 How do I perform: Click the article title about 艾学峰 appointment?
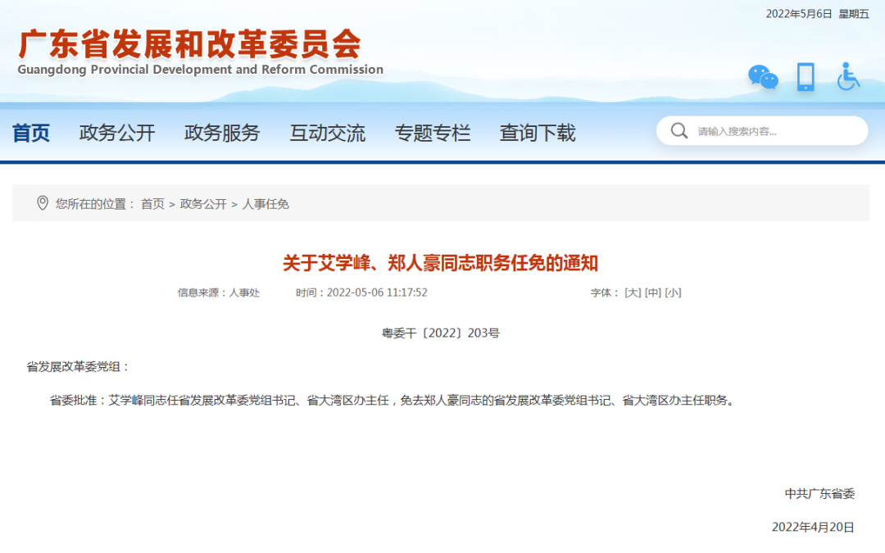442,263
